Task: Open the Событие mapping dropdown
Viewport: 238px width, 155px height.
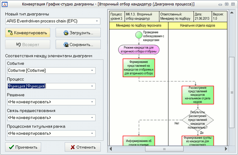Action: (92, 70)
